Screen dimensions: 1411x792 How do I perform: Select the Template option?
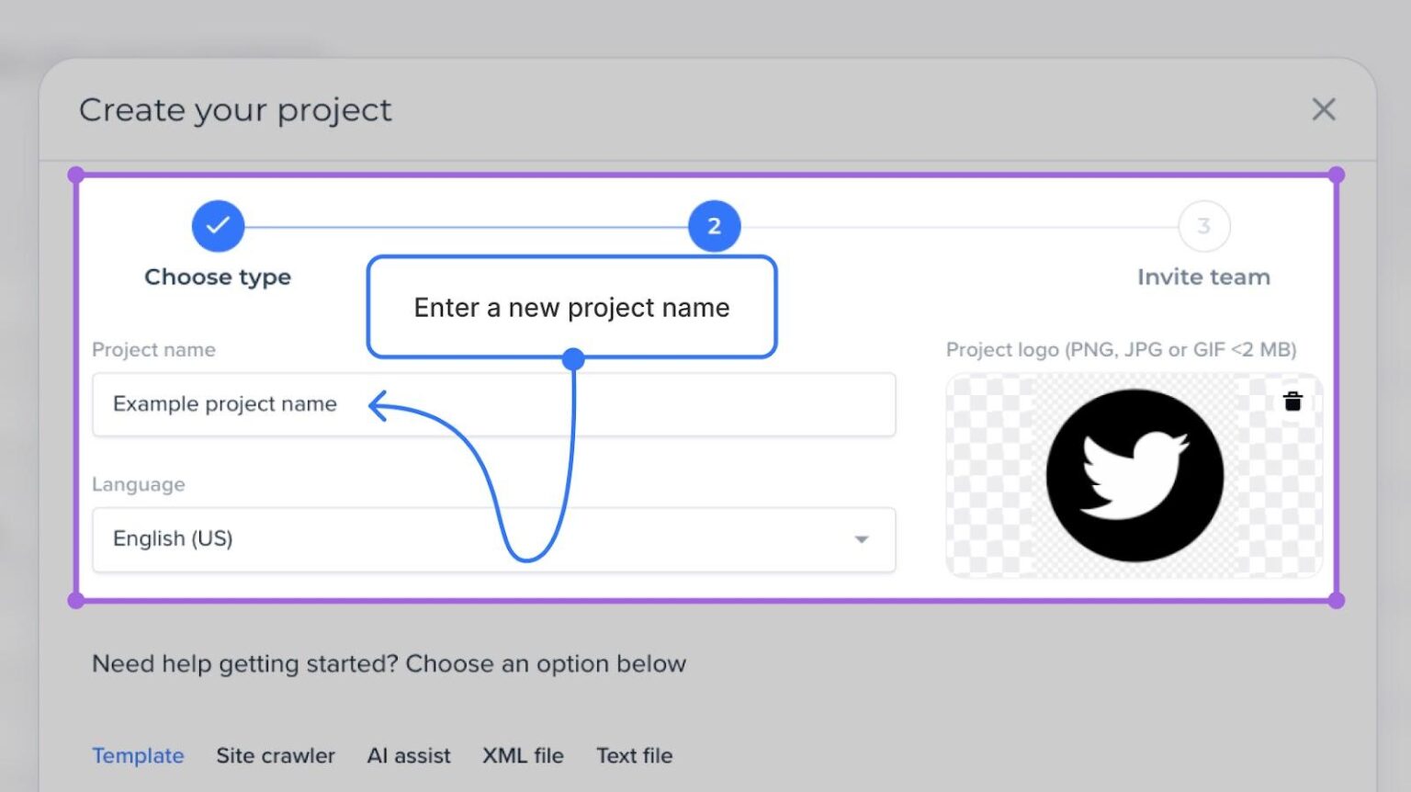(138, 755)
